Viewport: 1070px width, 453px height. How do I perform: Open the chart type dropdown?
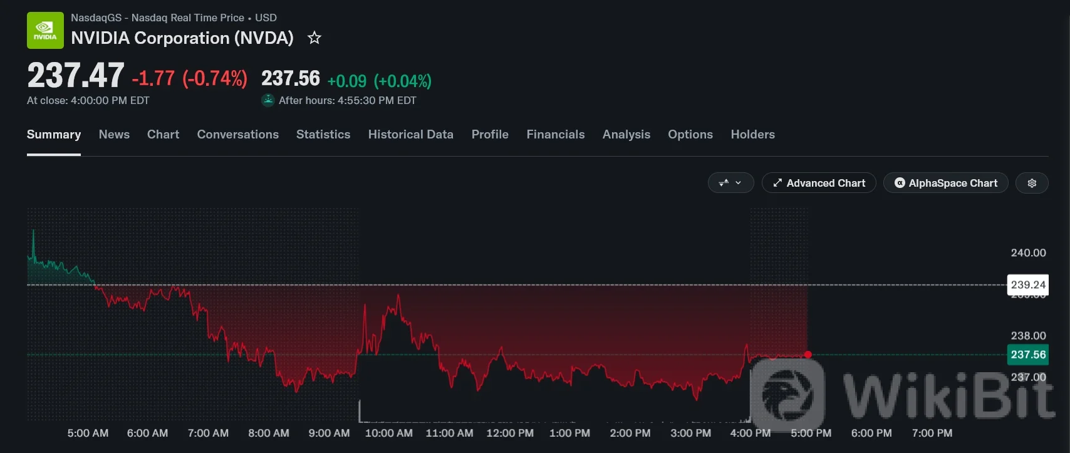(730, 183)
